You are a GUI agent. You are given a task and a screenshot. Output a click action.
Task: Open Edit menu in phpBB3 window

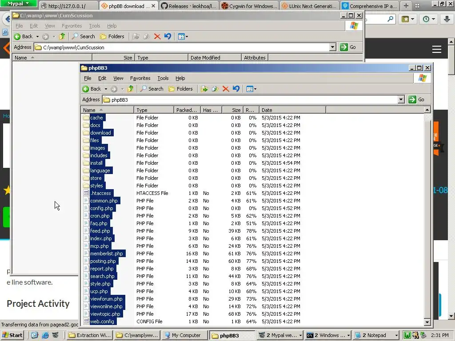point(102,78)
